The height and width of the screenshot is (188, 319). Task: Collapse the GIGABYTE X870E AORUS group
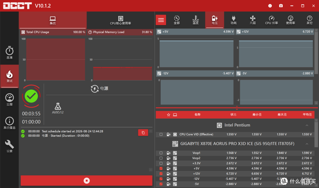307,144
